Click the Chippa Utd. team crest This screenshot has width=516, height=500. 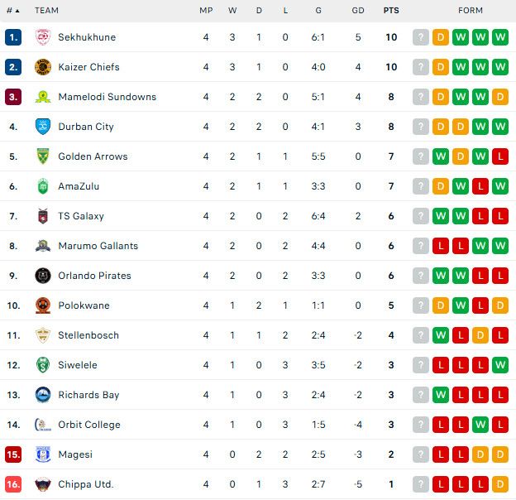[43, 484]
